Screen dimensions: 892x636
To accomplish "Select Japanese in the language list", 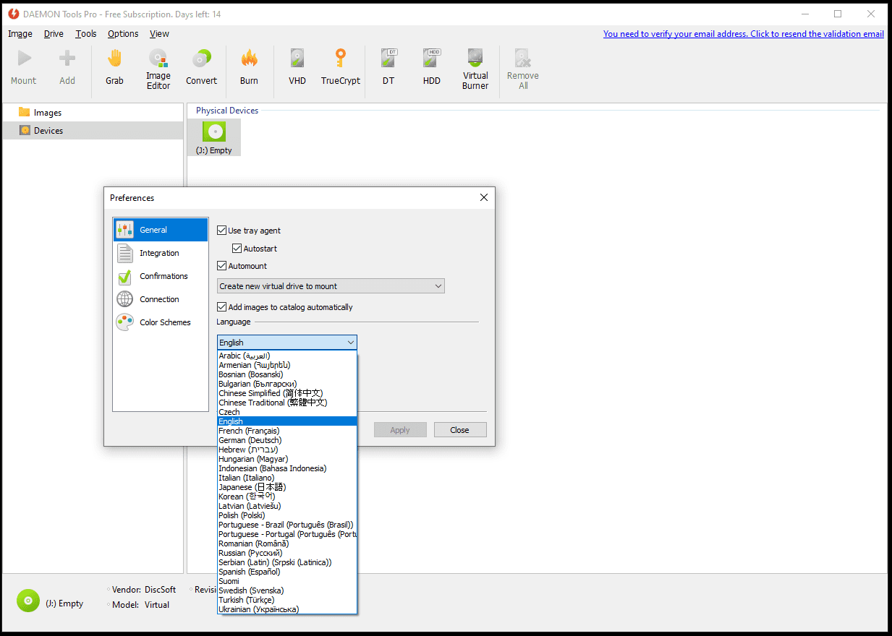I will [x=287, y=487].
